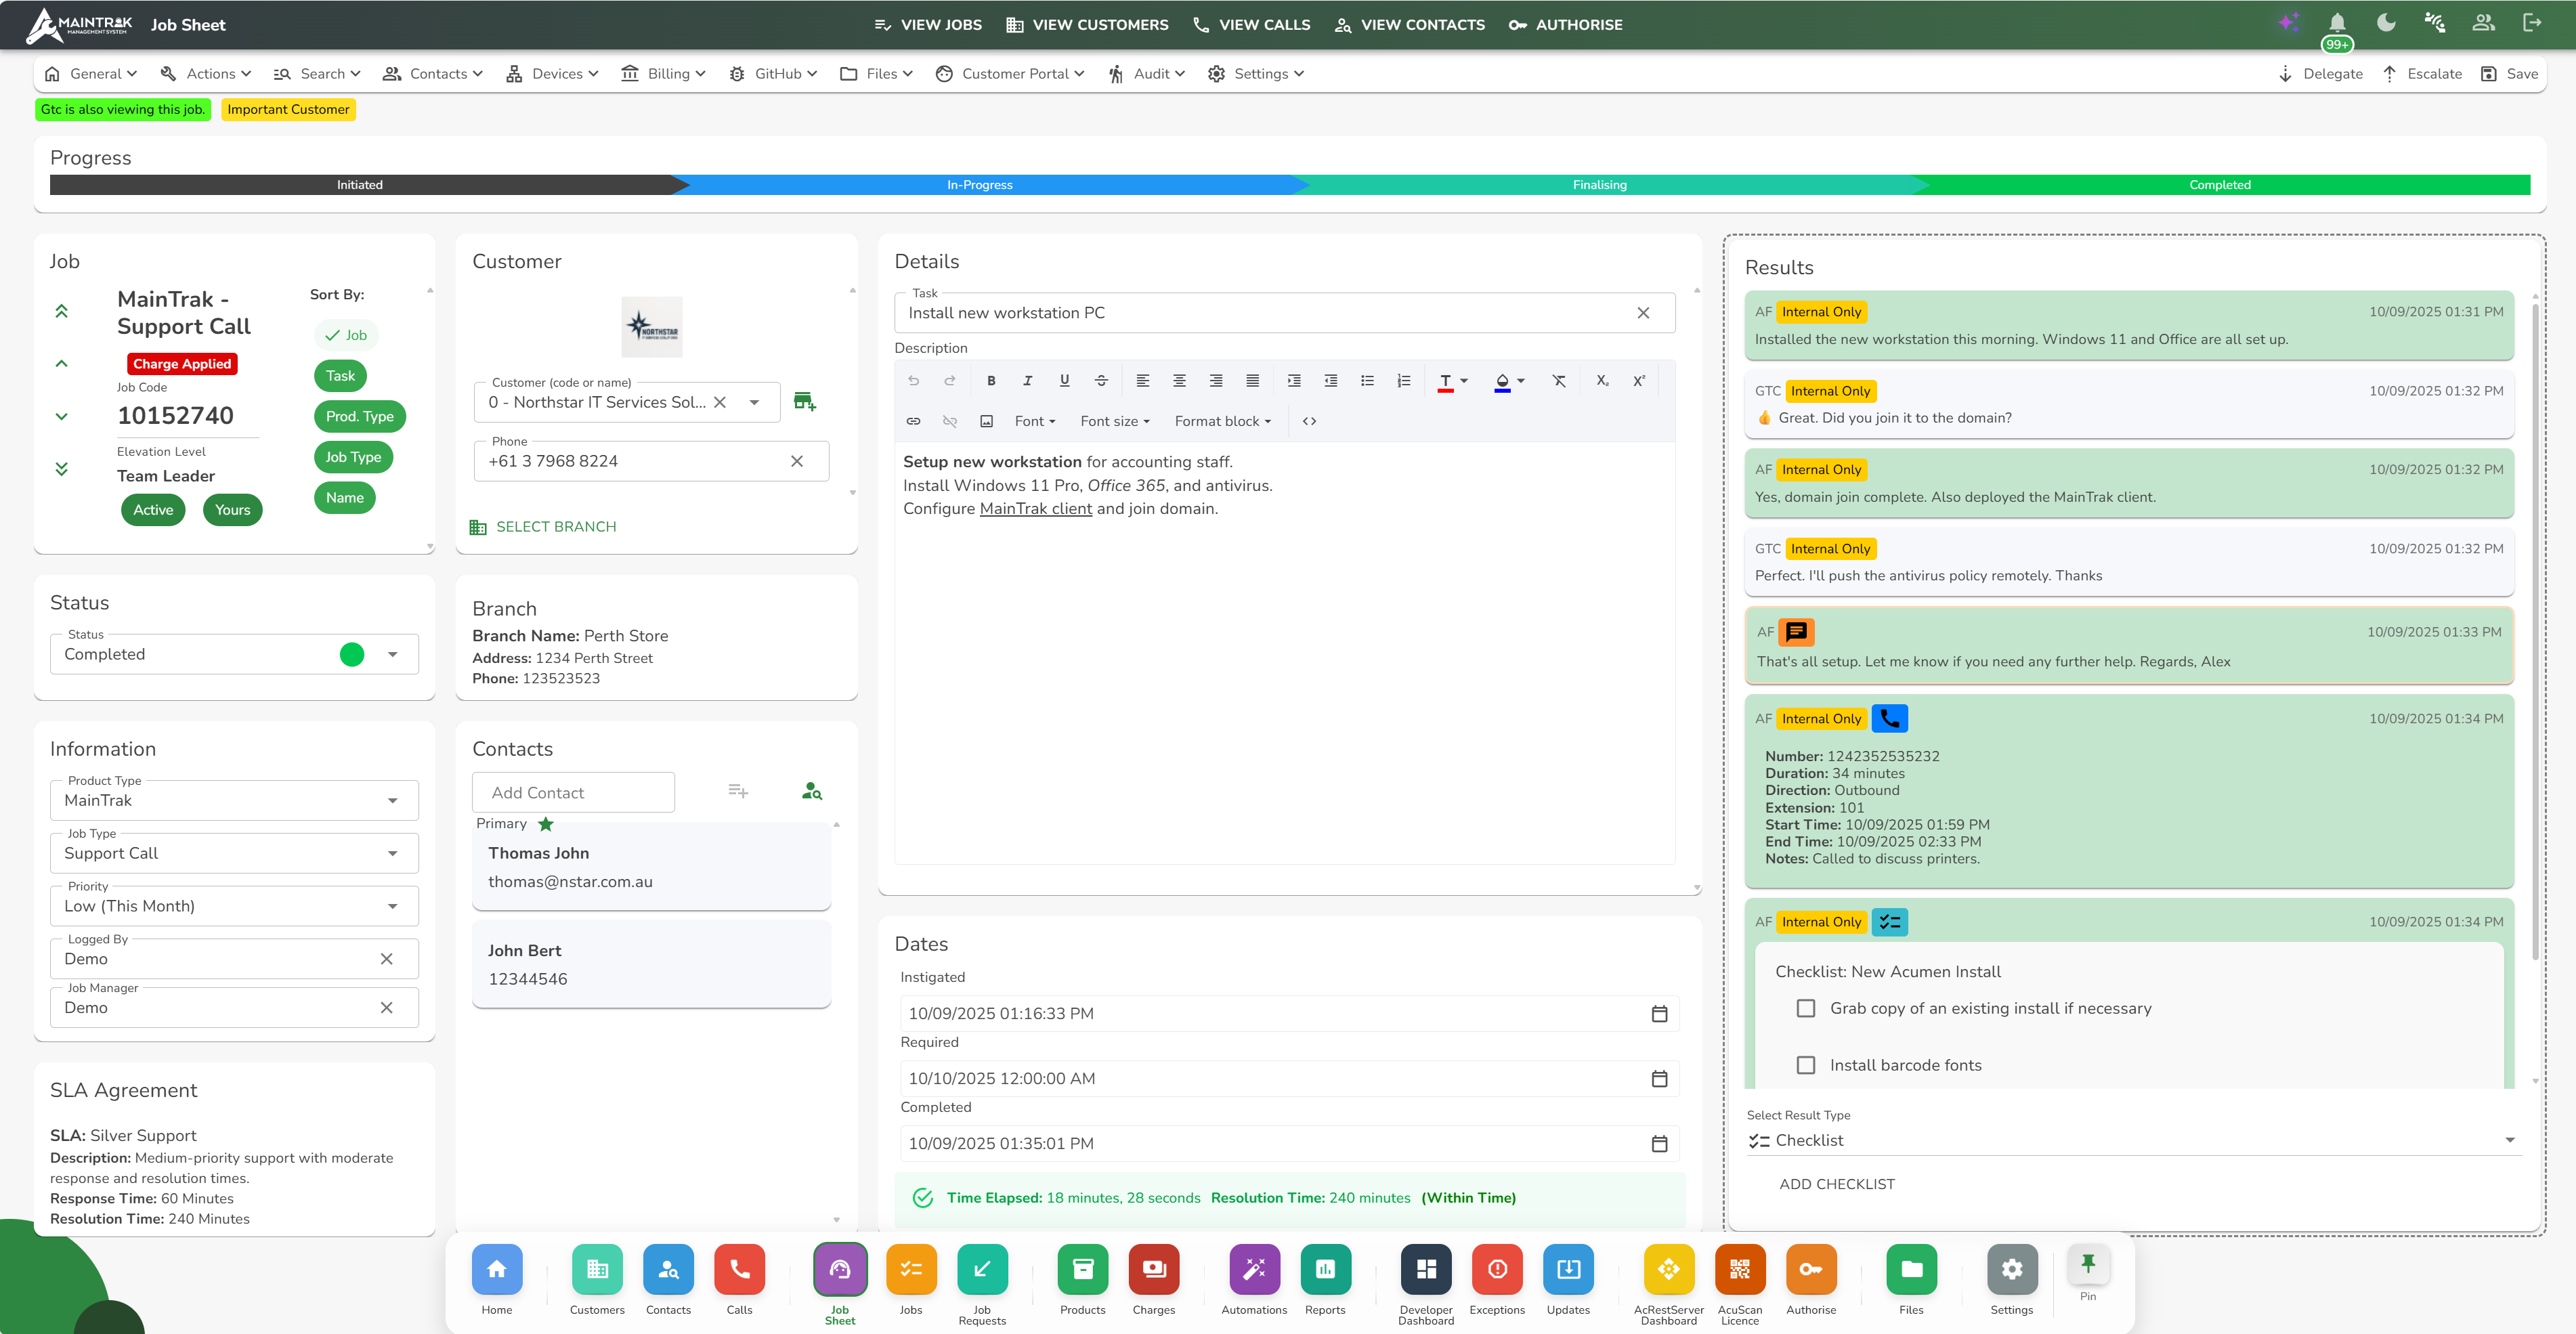Image resolution: width=2576 pixels, height=1334 pixels.
Task: Toggle the Job sort-by chip
Action: (345, 335)
